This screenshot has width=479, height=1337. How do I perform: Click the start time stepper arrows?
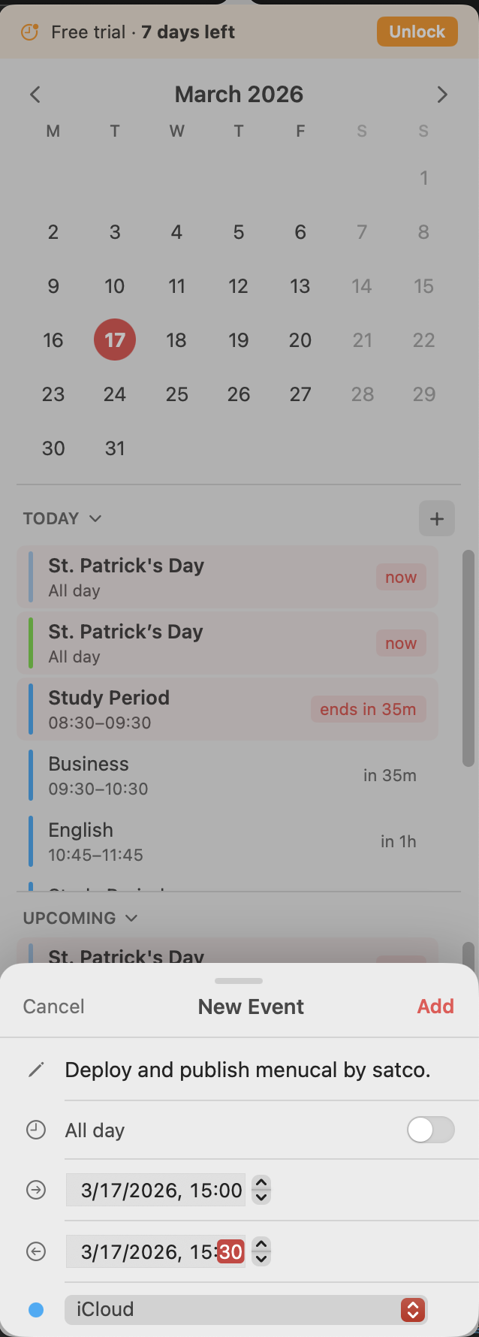coord(261,1190)
